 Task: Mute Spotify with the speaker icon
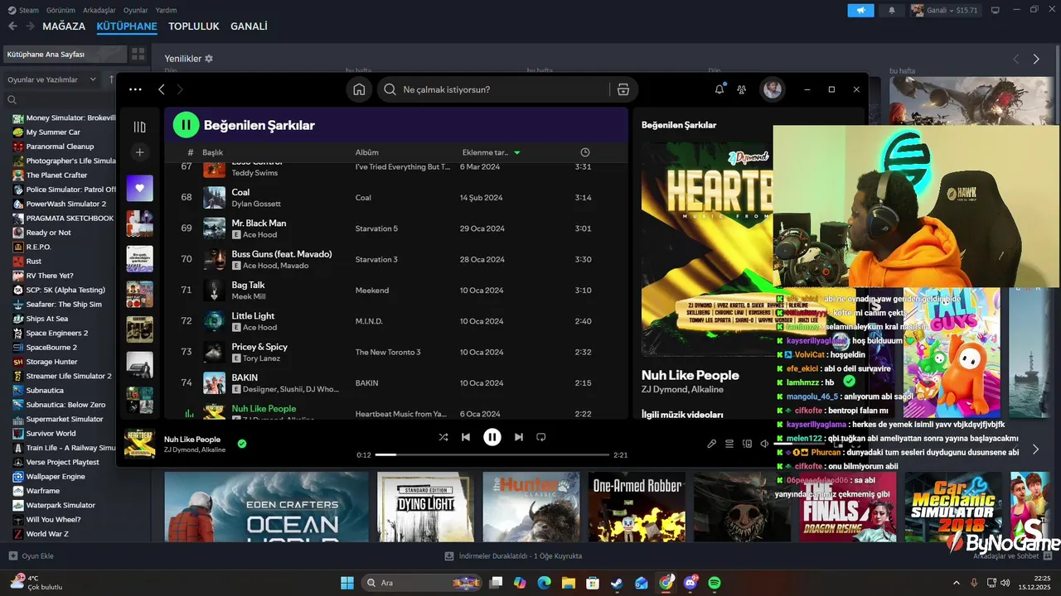764,444
